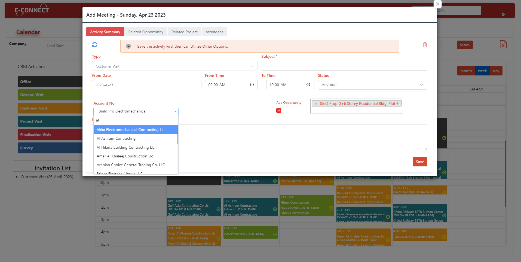Click the green online status dot
This screenshot has width=521, height=262.
tap(503, 14)
